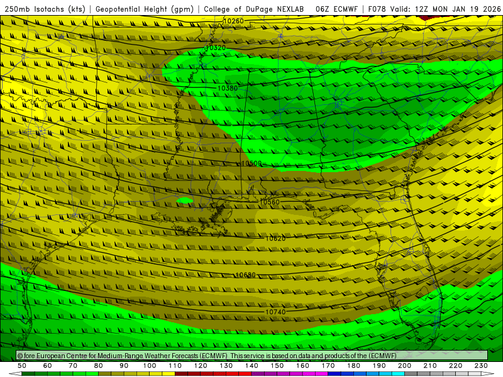Click the "F078 Valid: 12Z MON JAN 19 2026" text
Viewport: 503px width, 377px height.
click(x=434, y=9)
